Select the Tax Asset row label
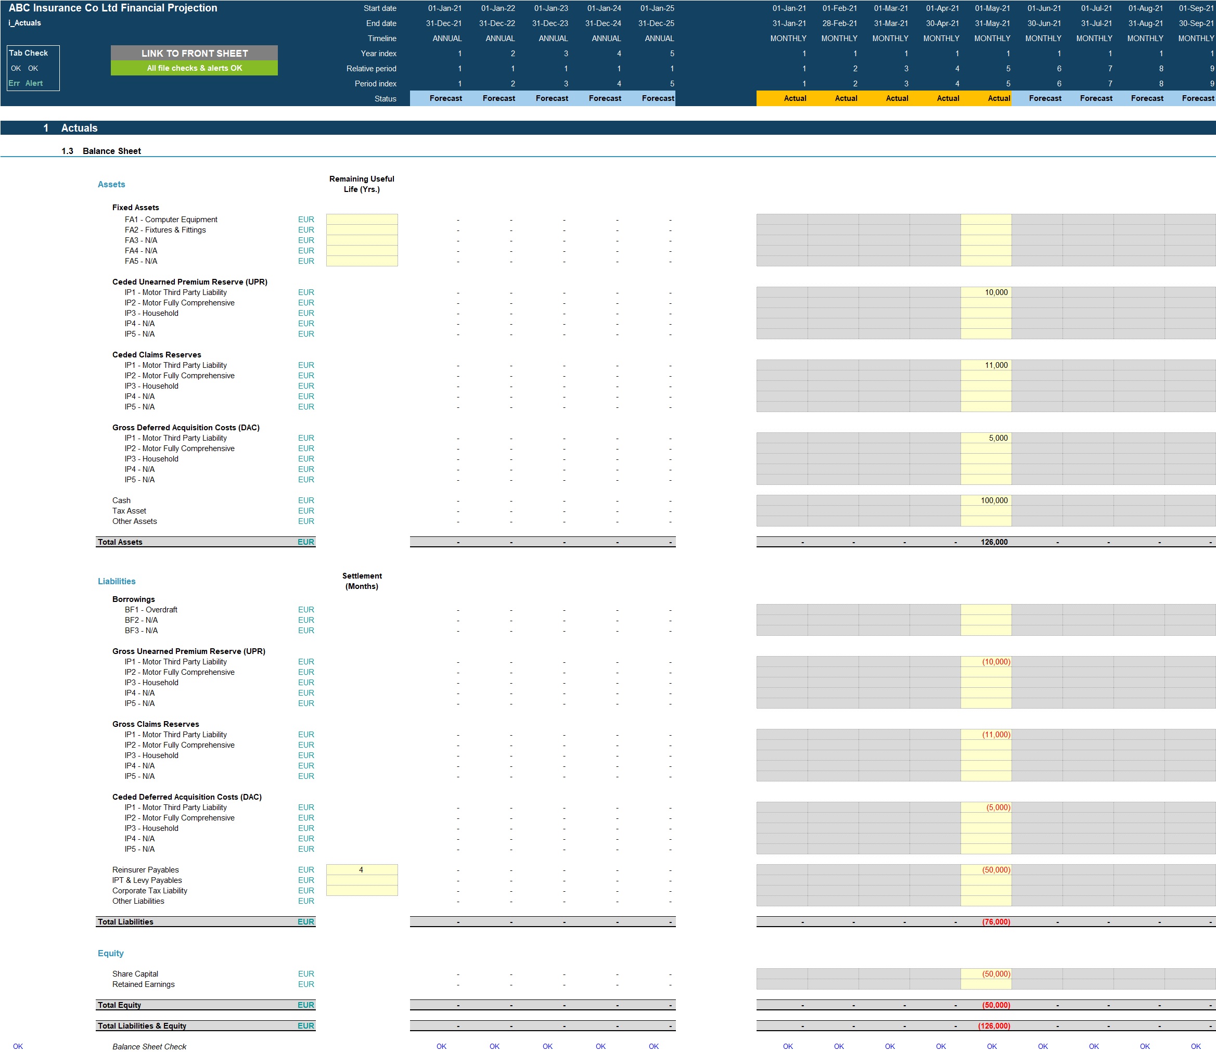1216x1052 pixels. tap(129, 511)
